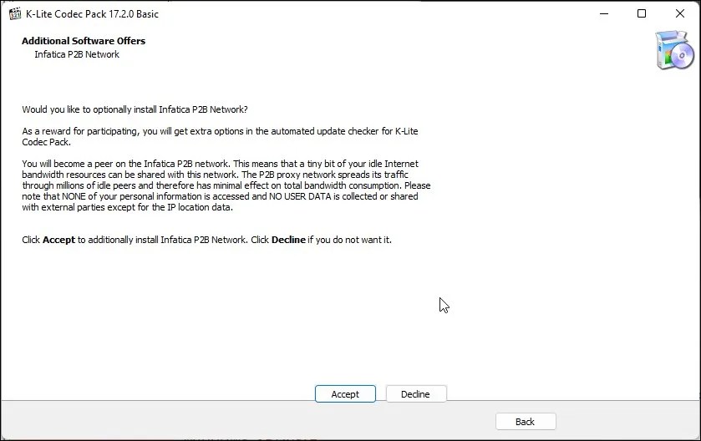Screen dimensions: 701x441
Task: Maximize the installer window
Action: pyautogui.click(x=642, y=13)
